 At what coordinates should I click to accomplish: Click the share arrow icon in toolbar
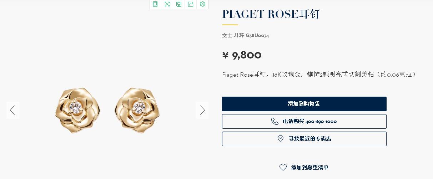[x=191, y=4]
